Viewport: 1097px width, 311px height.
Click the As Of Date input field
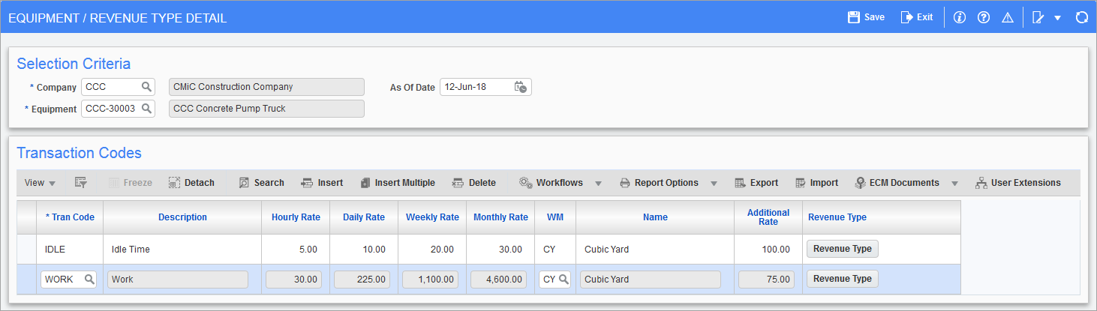click(x=476, y=87)
